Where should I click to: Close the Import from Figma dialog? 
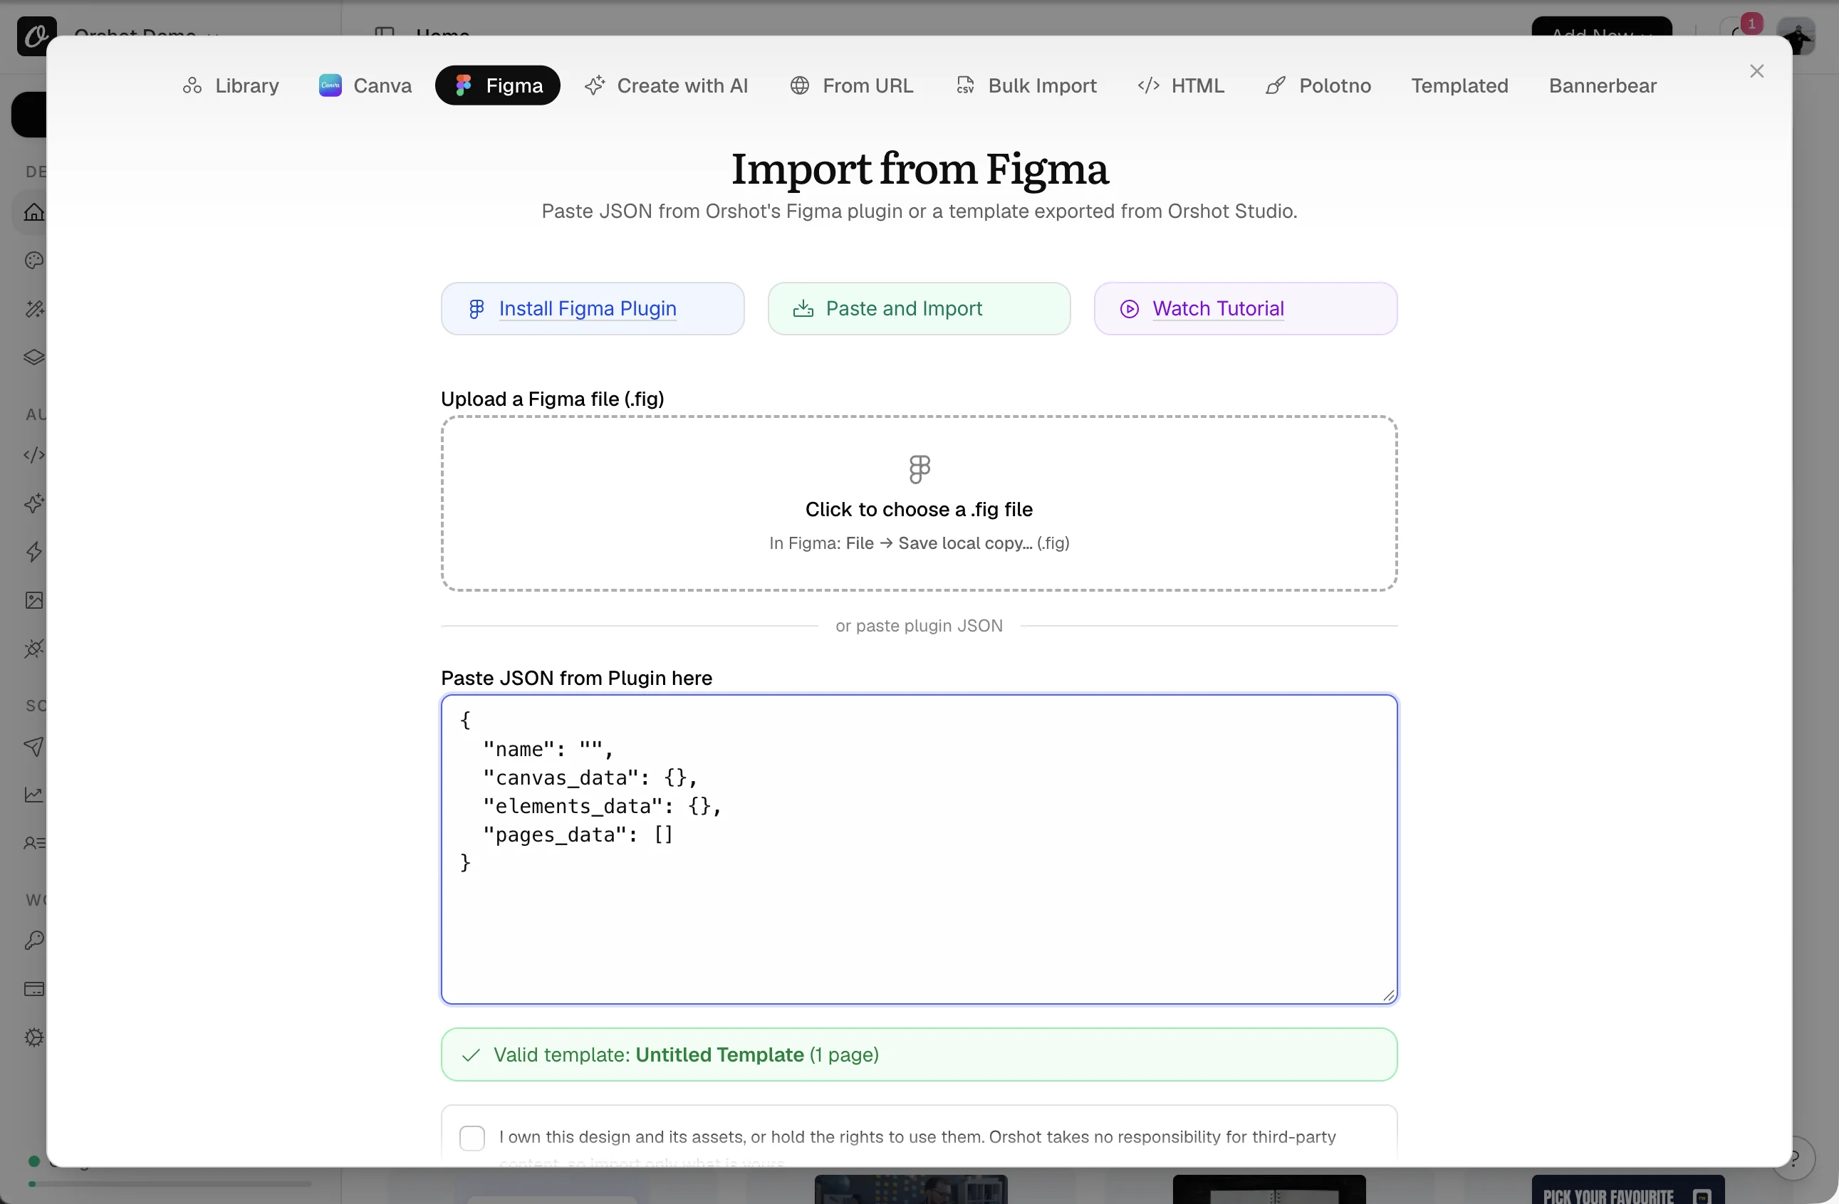[x=1757, y=71]
